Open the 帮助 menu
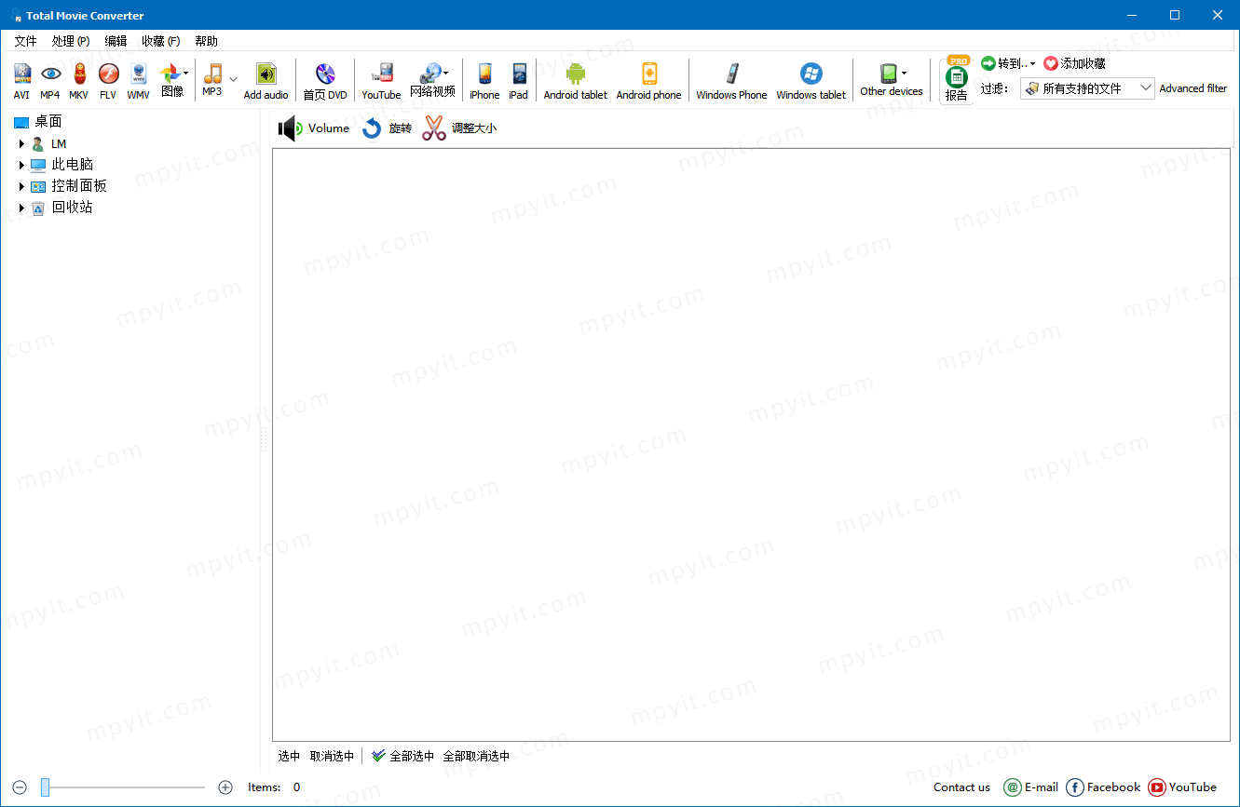The height and width of the screenshot is (807, 1240). click(x=206, y=41)
